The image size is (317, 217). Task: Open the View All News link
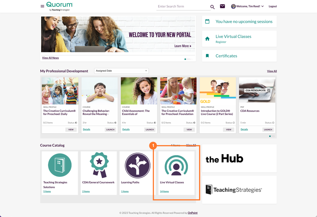(x=50, y=58)
